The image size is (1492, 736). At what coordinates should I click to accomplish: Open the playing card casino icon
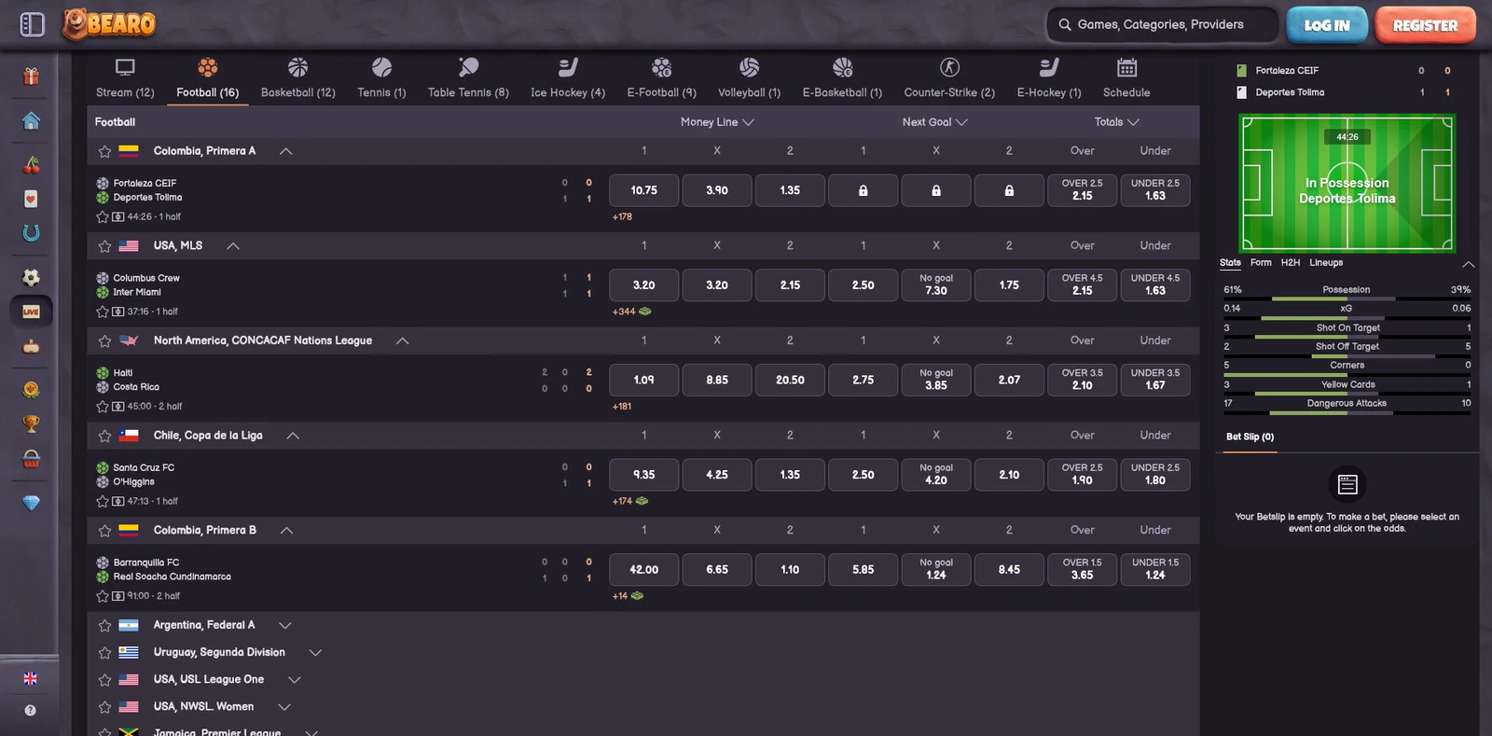click(31, 199)
